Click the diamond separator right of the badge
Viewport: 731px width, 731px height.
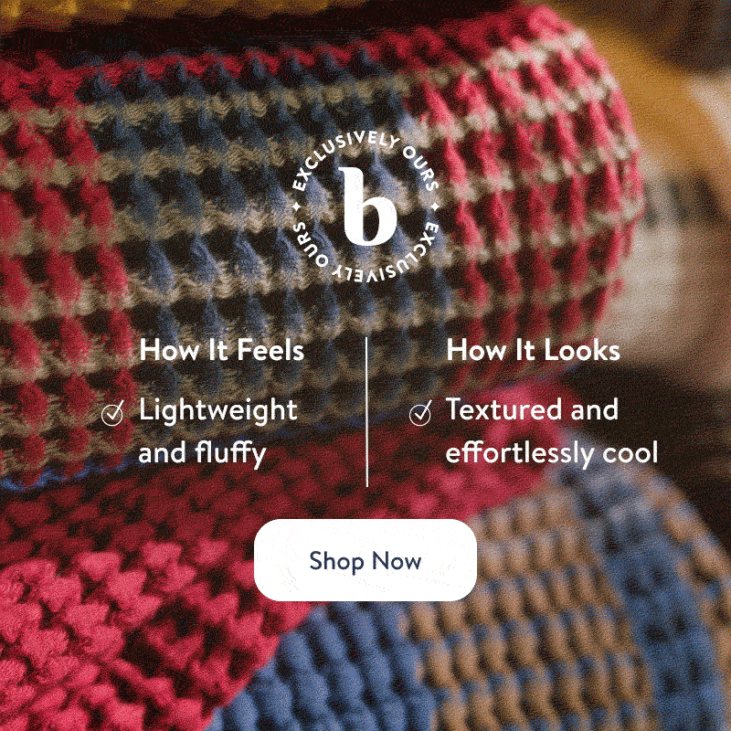435,207
